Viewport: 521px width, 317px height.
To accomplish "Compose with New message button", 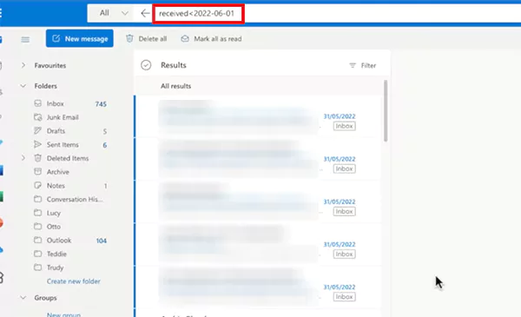I will click(80, 38).
